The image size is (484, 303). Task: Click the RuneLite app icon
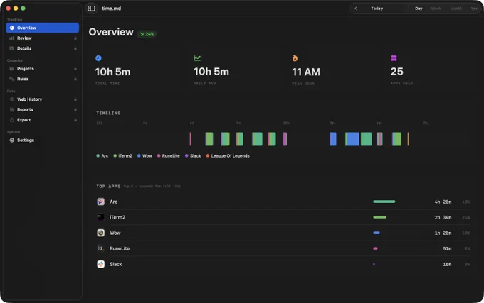(100, 248)
